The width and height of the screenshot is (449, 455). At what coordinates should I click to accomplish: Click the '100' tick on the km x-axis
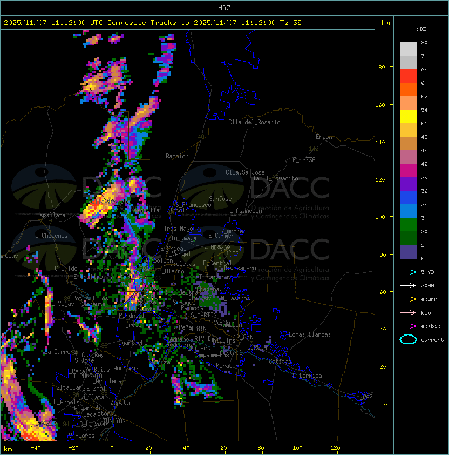pyautogui.click(x=297, y=448)
